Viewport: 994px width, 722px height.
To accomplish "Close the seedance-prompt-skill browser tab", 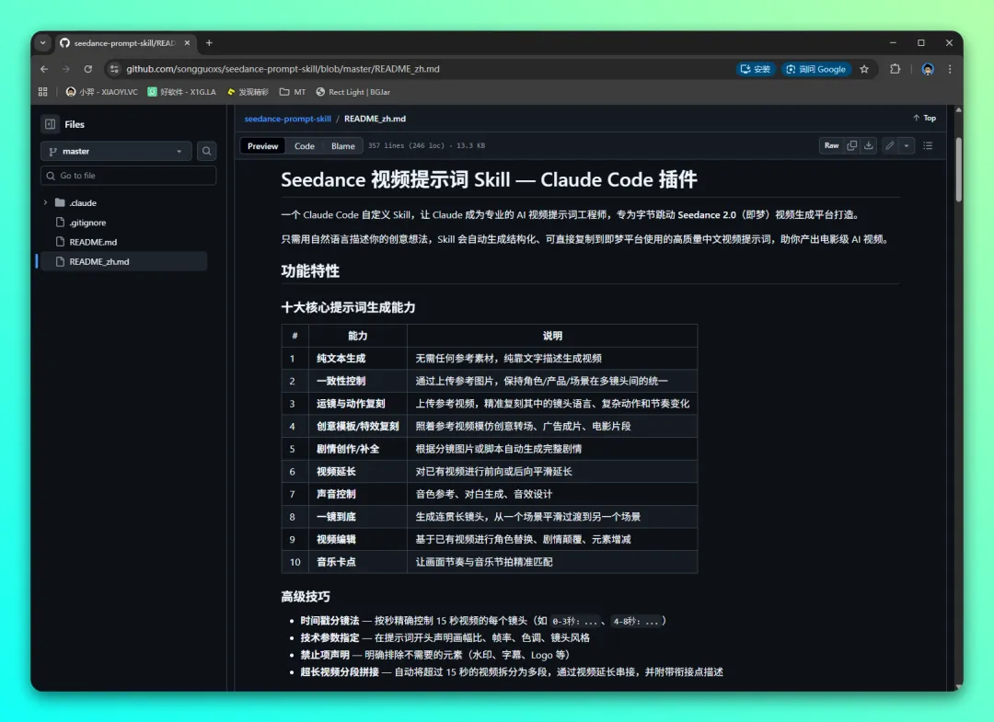I will pos(187,43).
